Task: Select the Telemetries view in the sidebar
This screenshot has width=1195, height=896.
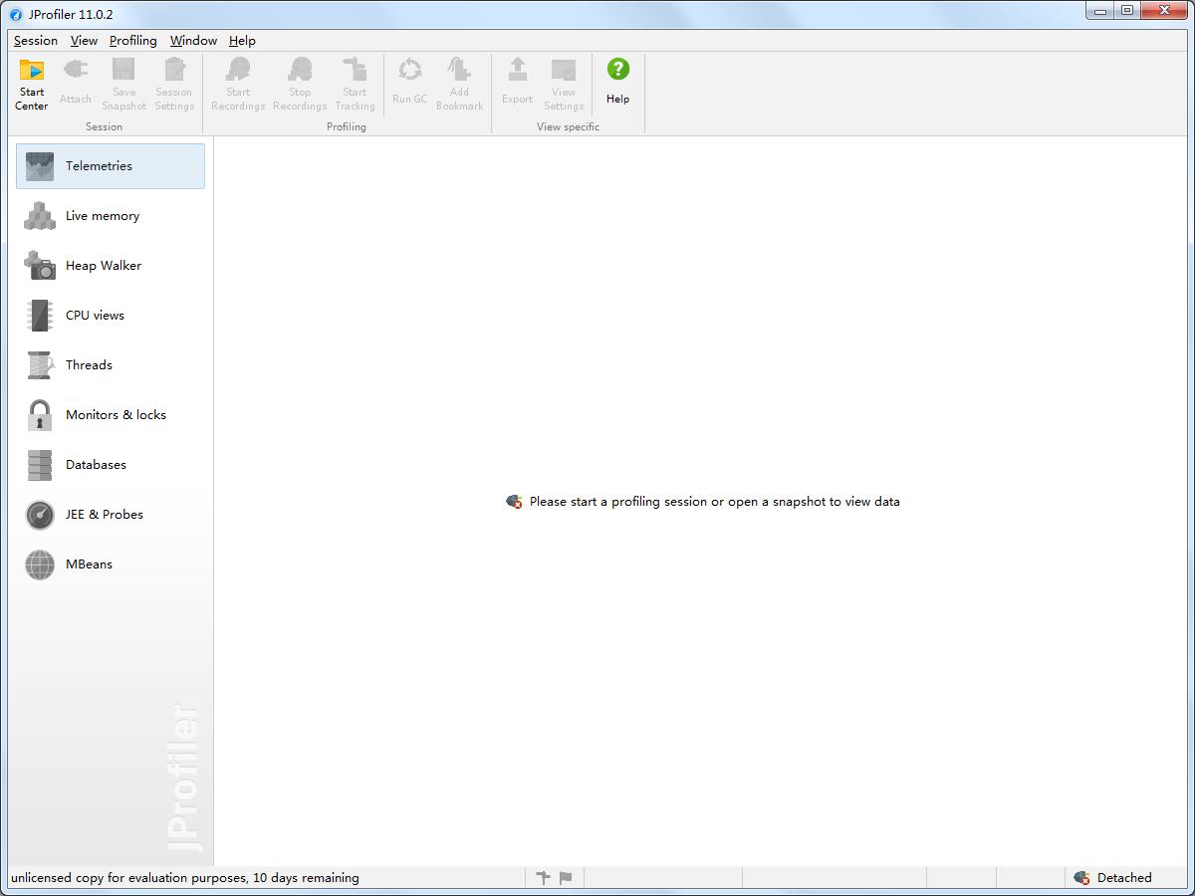Action: tap(111, 166)
